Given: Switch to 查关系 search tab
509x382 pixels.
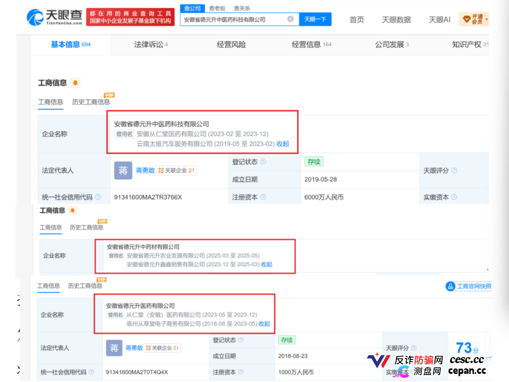Looking at the screenshot, I should (242, 8).
